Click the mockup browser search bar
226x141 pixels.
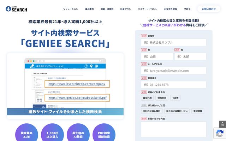pyautogui.click(x=73, y=61)
